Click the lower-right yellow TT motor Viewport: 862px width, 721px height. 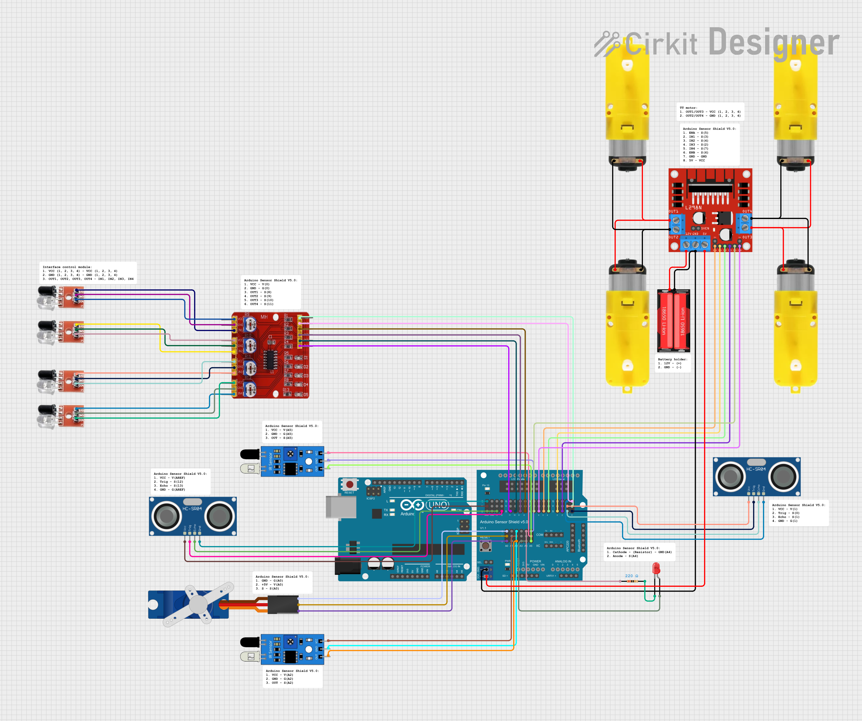point(796,326)
